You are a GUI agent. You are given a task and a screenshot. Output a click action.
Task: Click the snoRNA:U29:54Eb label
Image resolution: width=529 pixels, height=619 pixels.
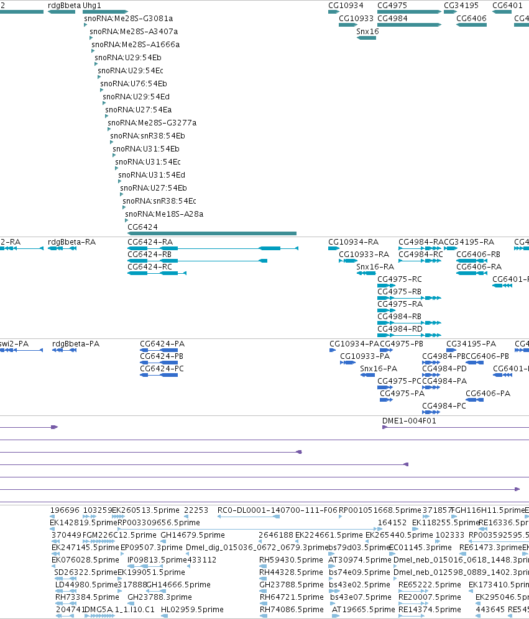coord(127,58)
